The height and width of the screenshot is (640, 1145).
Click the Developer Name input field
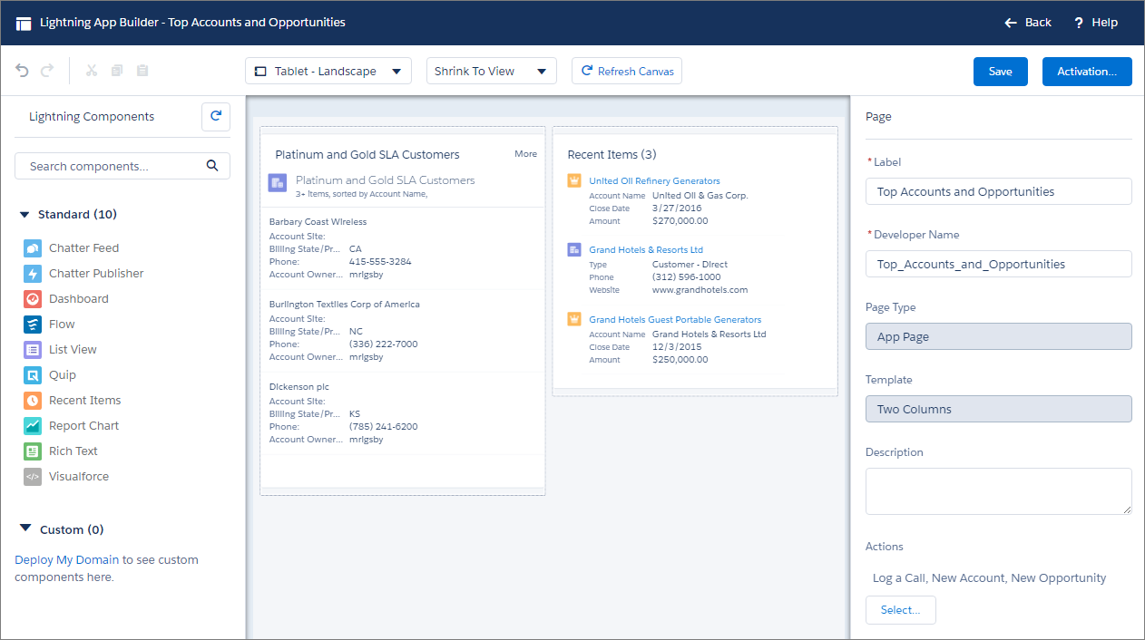pos(999,264)
